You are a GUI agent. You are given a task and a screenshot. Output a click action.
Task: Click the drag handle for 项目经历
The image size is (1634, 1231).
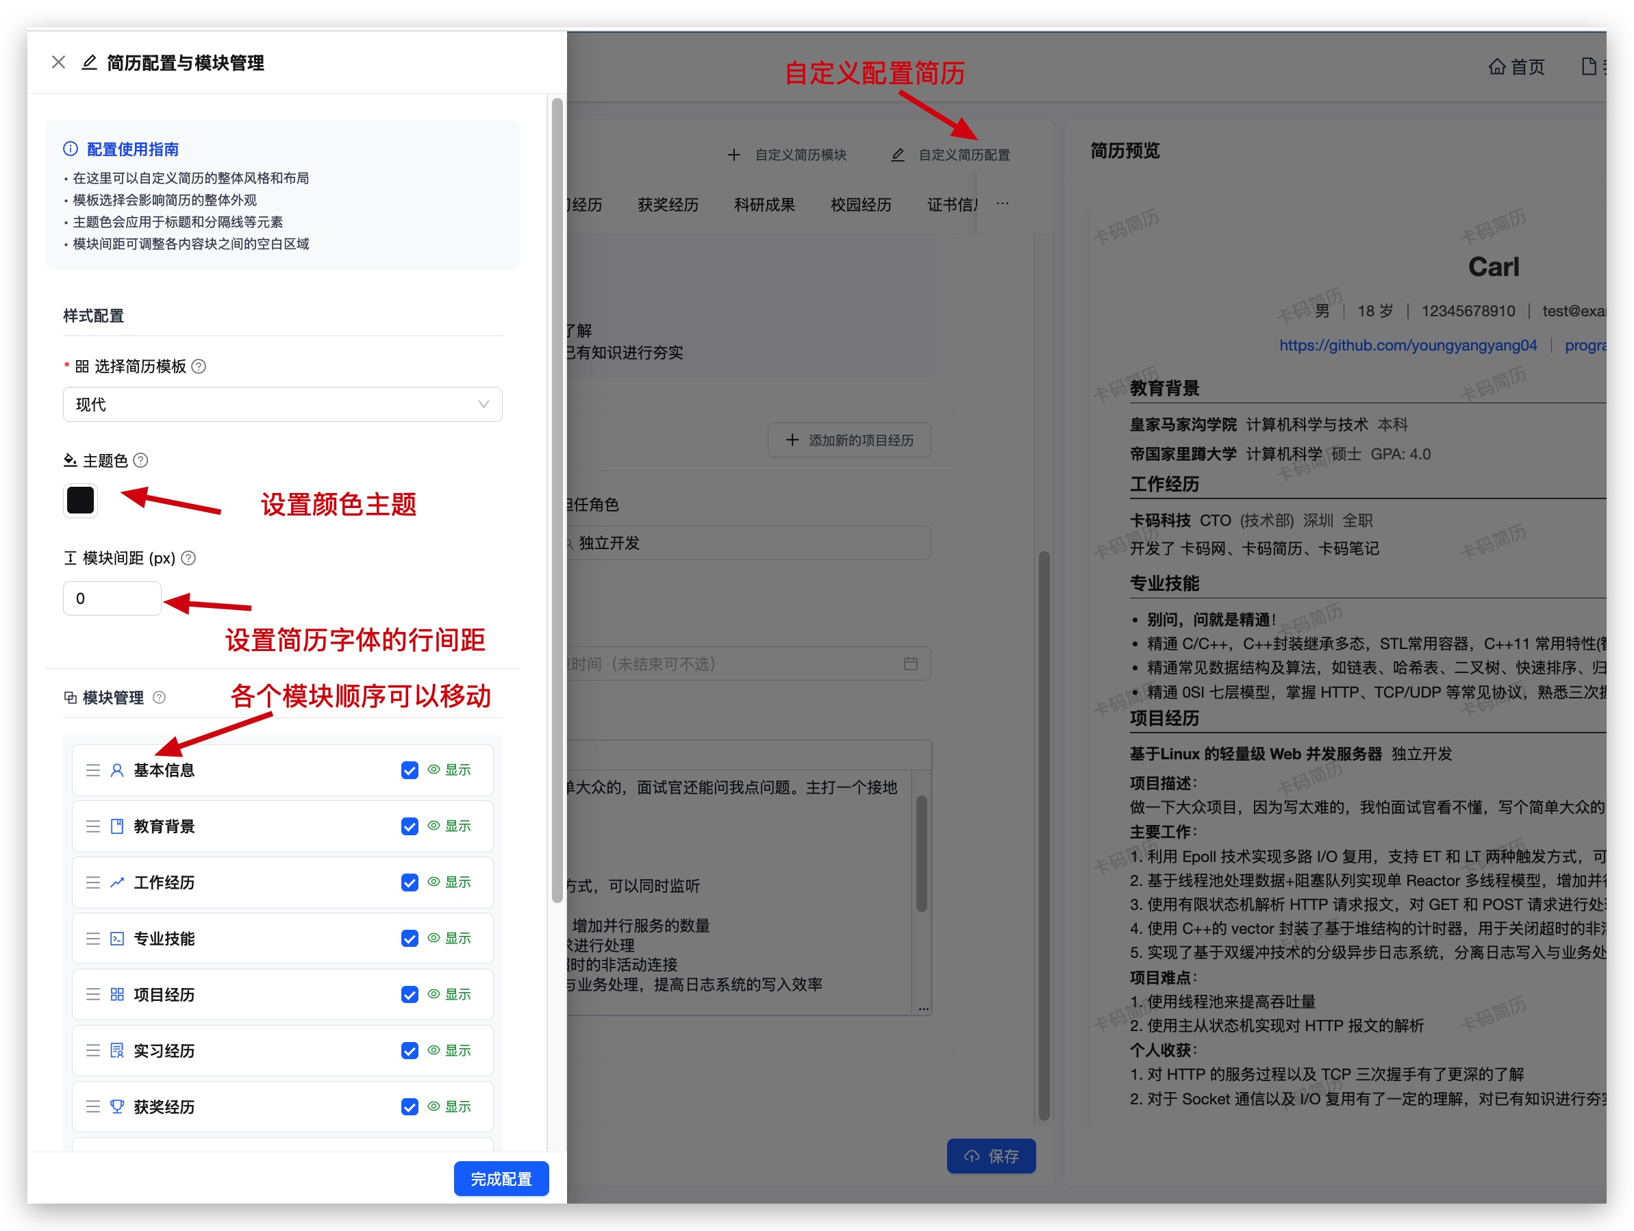(x=93, y=995)
